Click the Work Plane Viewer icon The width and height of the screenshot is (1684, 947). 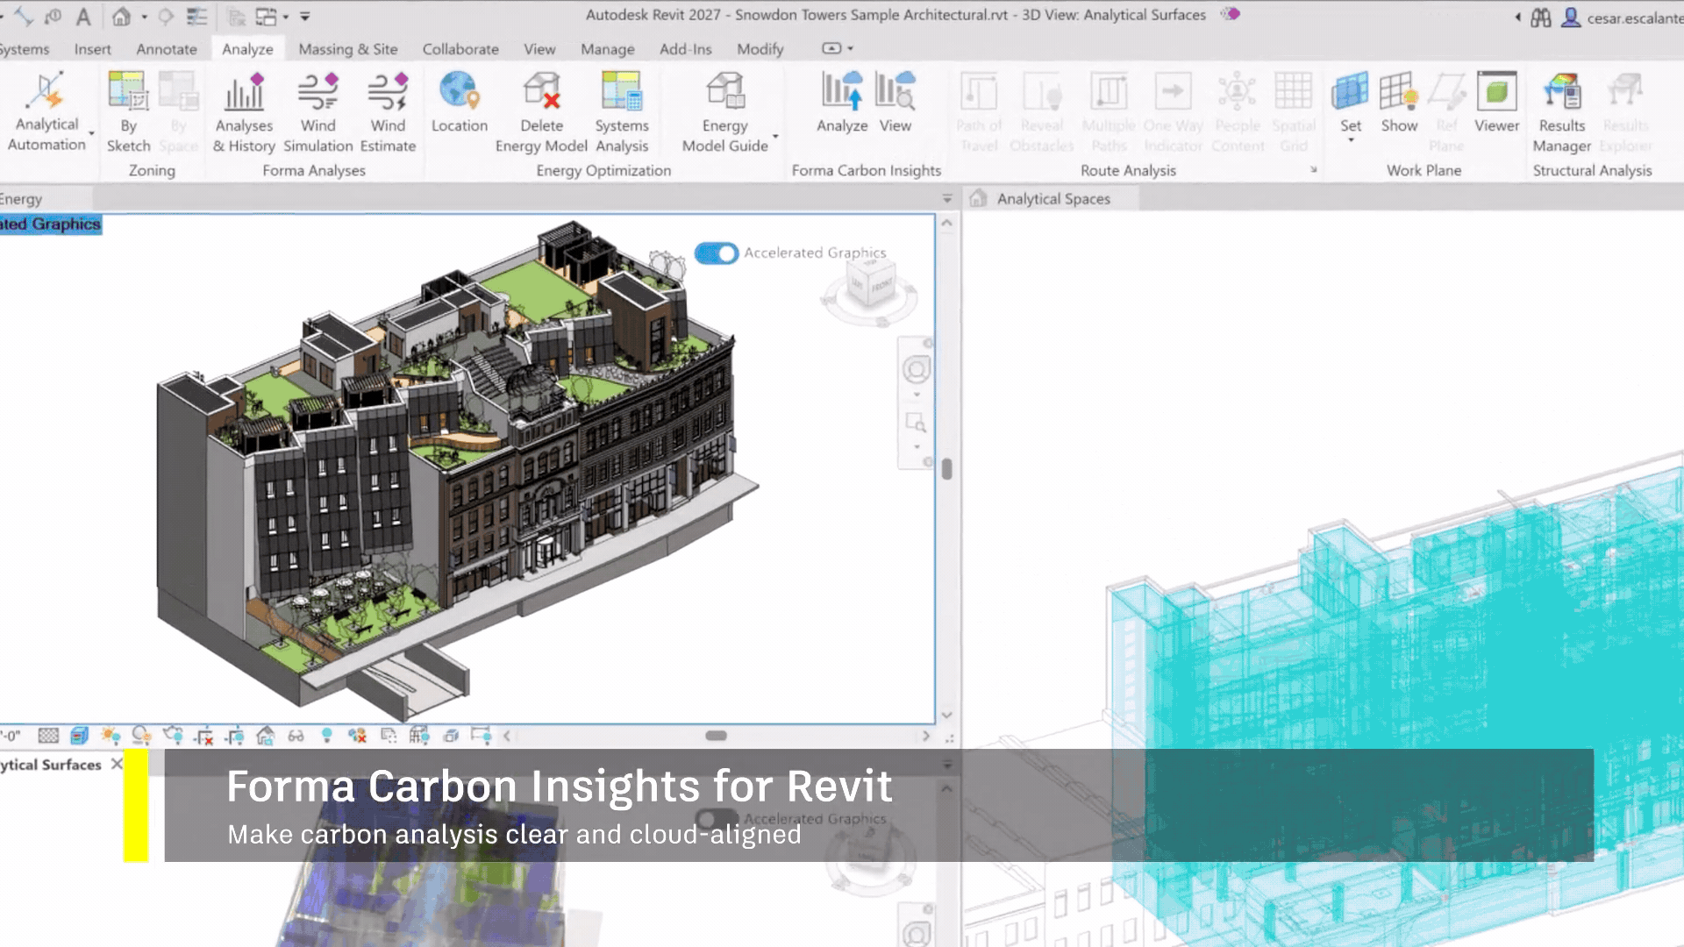click(1496, 93)
